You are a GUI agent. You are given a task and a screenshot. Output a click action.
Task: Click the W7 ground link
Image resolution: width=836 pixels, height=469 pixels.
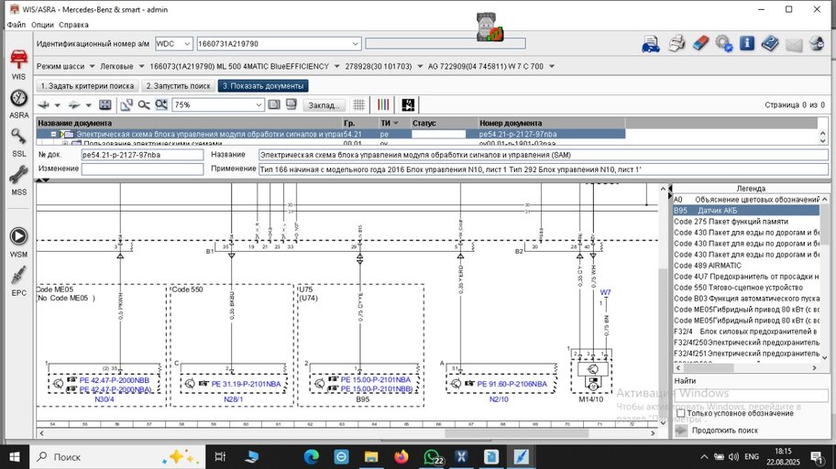click(x=605, y=292)
